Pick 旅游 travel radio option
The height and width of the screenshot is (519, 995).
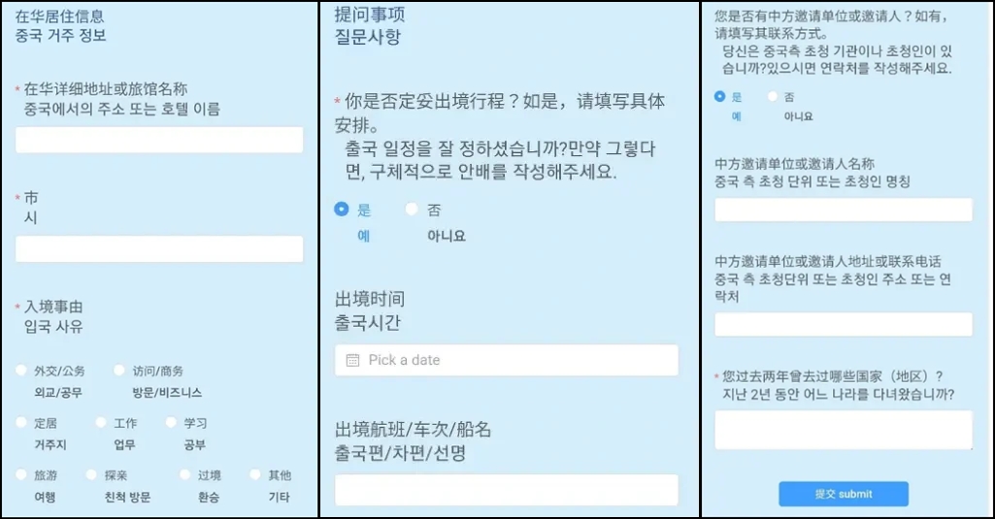tap(21, 474)
